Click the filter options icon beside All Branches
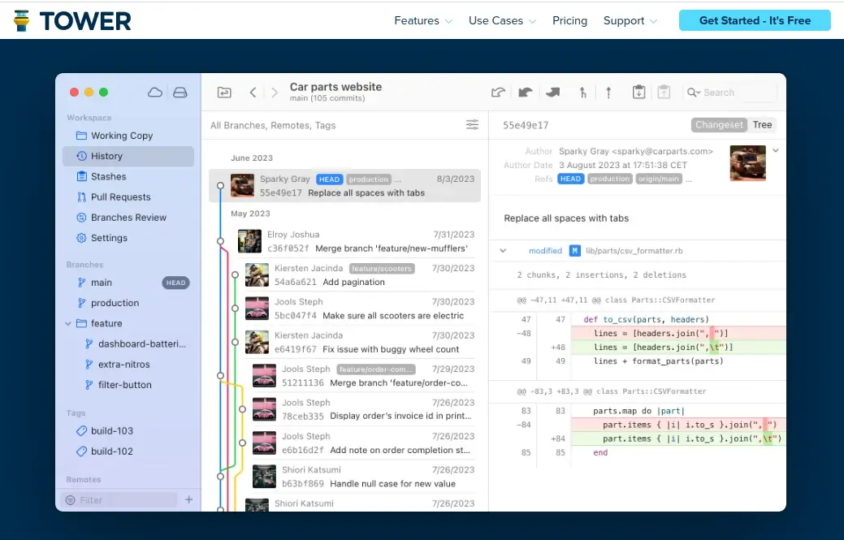 [473, 124]
